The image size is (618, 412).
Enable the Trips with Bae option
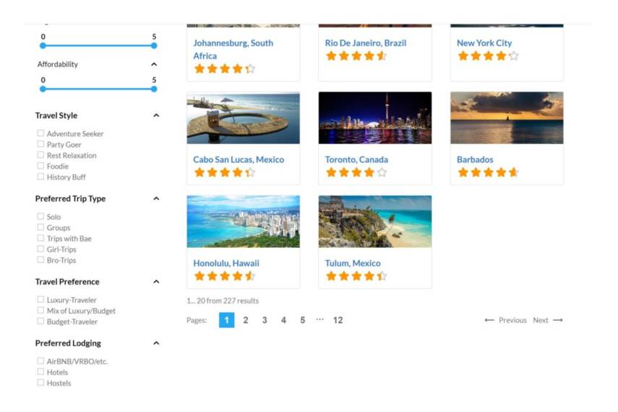(40, 238)
